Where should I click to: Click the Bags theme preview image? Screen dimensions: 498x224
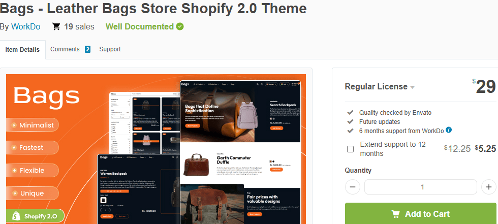click(156, 149)
